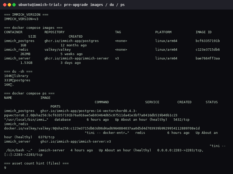233x174 pixels.
Task: Click the docker.io/valkey/valkey:9 digest line
Action: click(102, 128)
